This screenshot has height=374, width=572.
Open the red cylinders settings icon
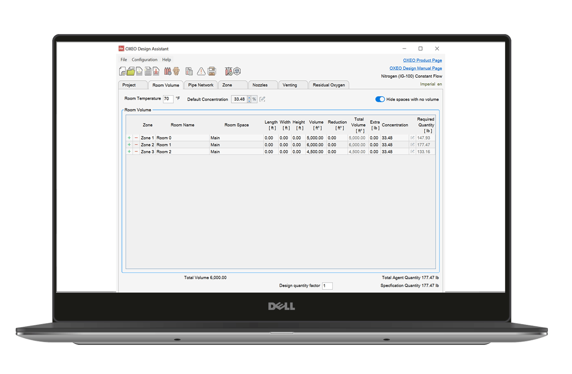click(x=168, y=71)
